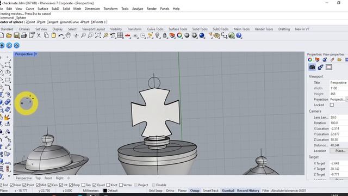The height and width of the screenshot is (196, 348).
Task: Switch to the Top viewport tab
Action: pyautogui.click(x=38, y=178)
